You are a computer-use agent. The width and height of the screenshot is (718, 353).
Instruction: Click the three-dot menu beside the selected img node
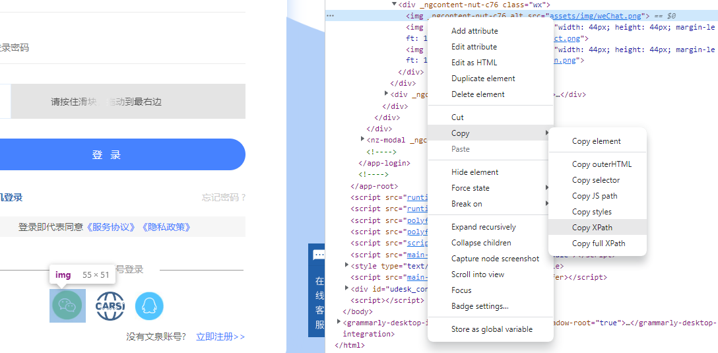tap(330, 16)
